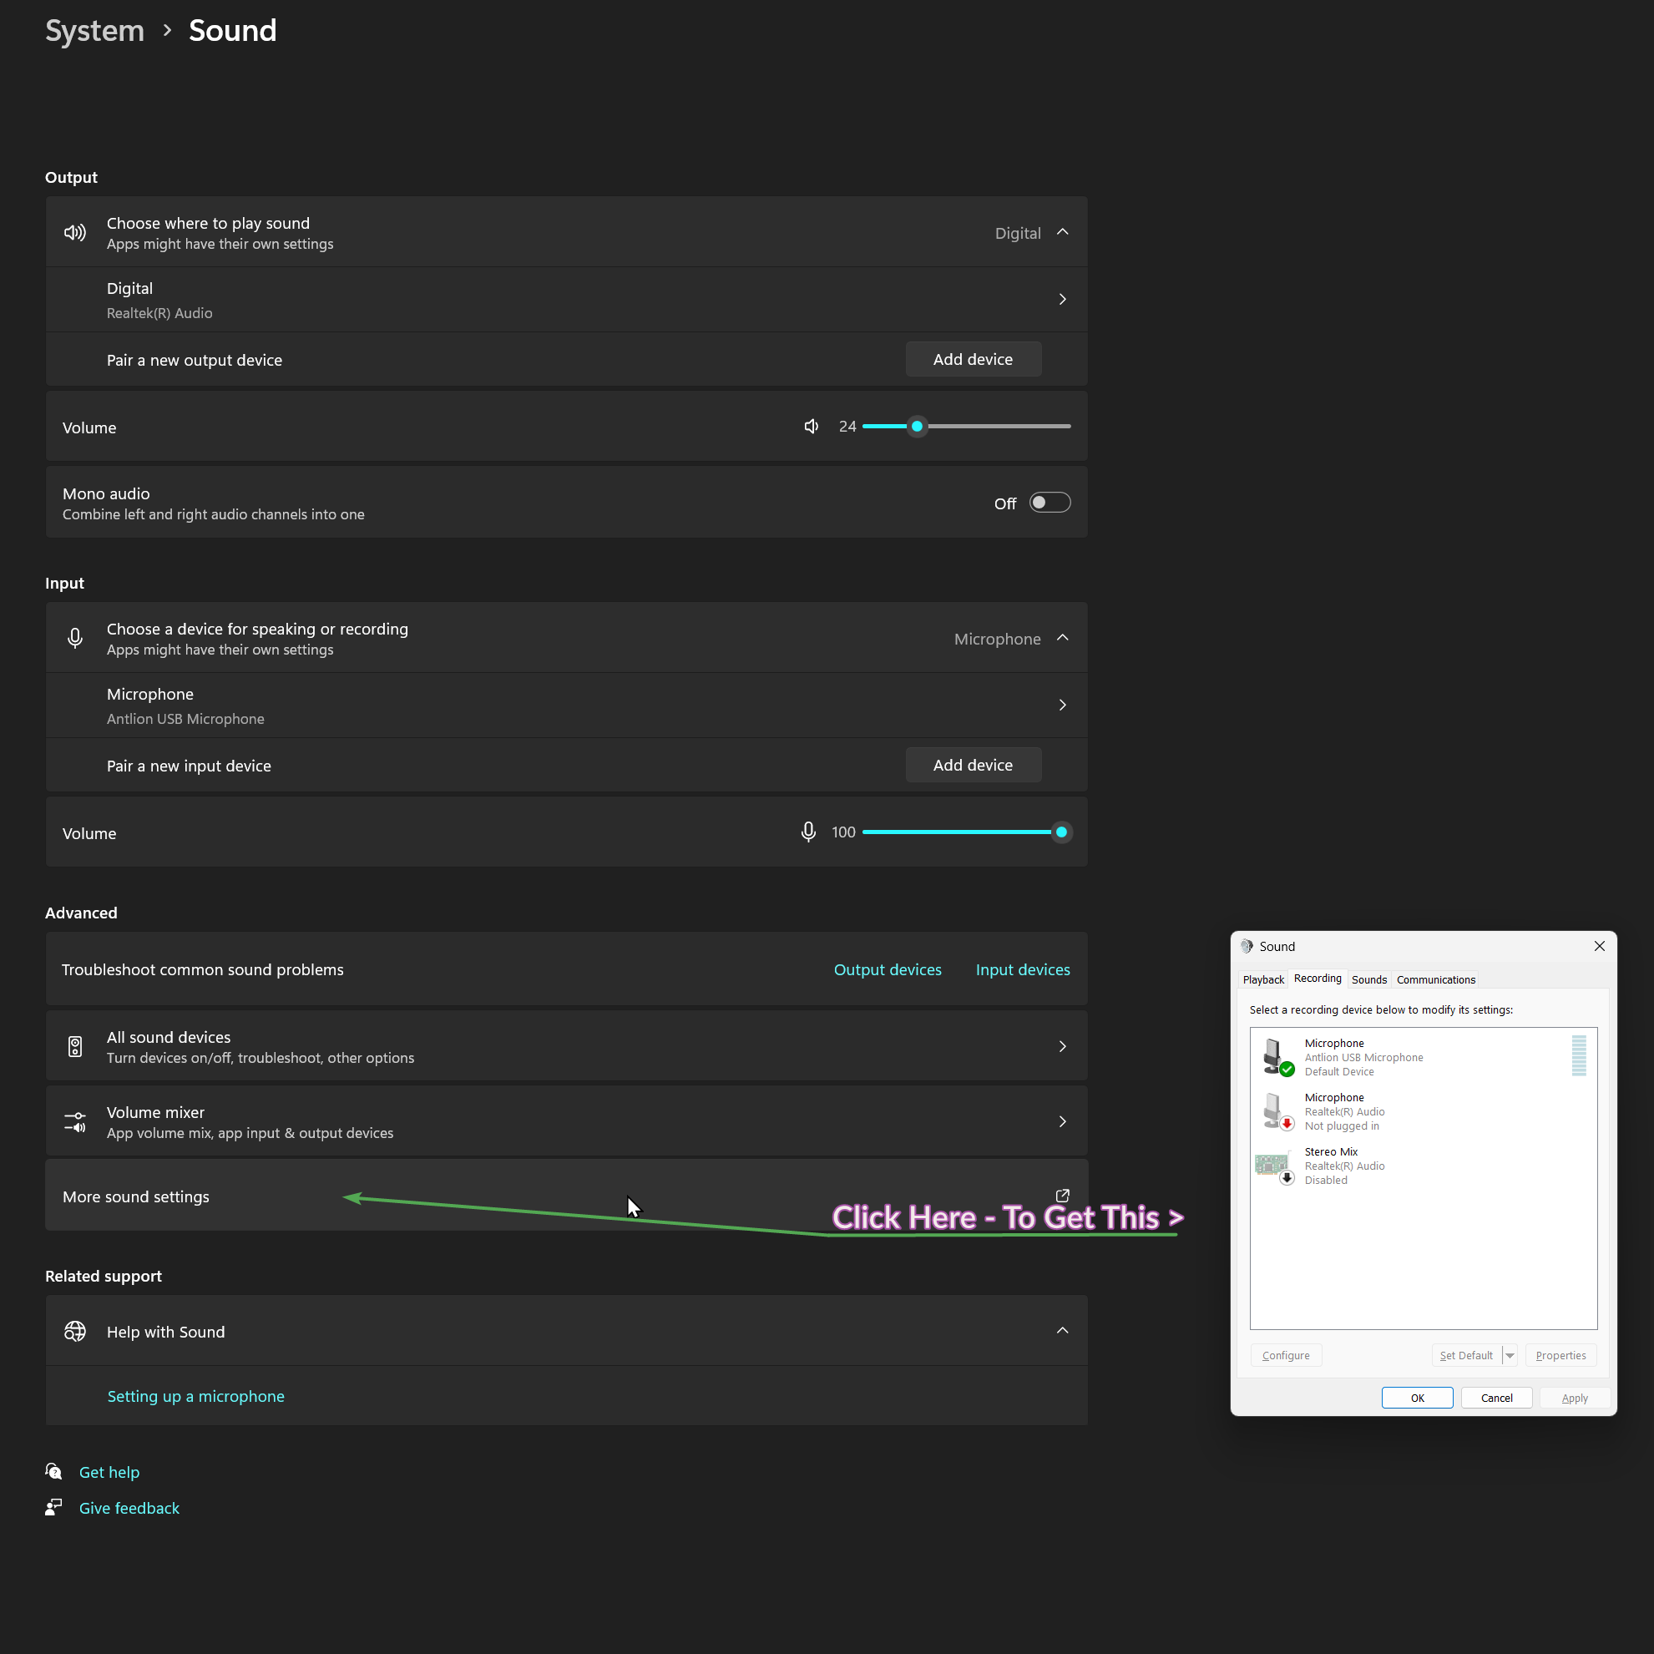The width and height of the screenshot is (1654, 1654).
Task: Click the Sound breadcrumb title
Action: click(233, 31)
